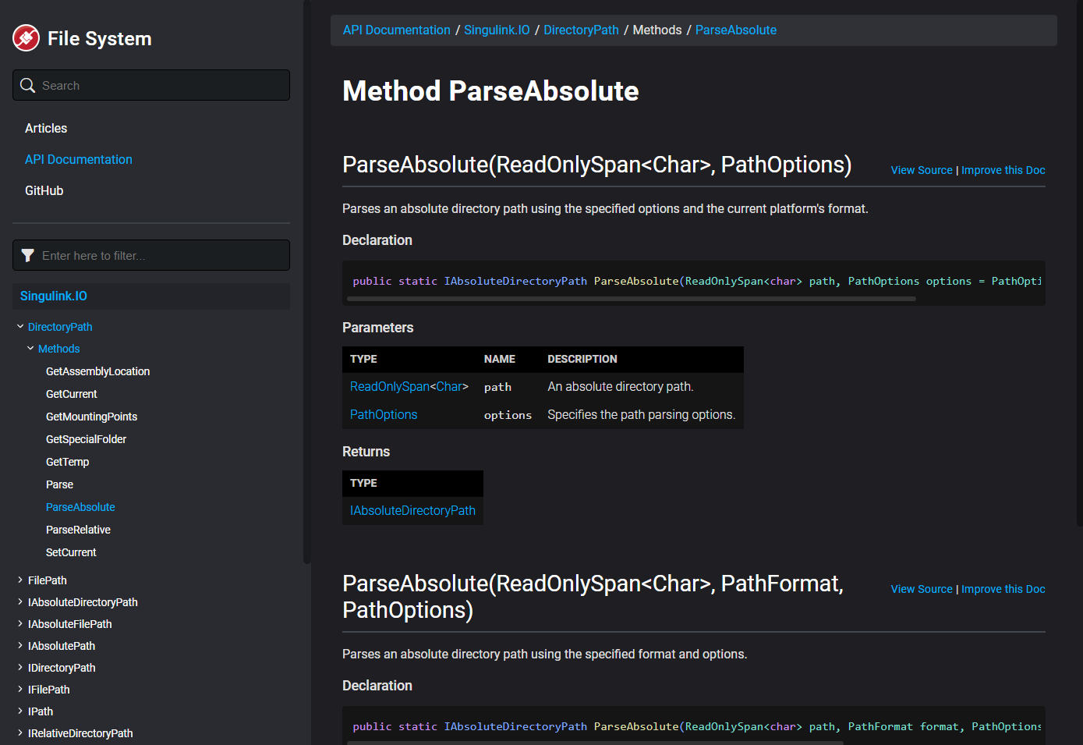
Task: Open ReadOnlySpan type link in parameters table
Action: (x=390, y=386)
